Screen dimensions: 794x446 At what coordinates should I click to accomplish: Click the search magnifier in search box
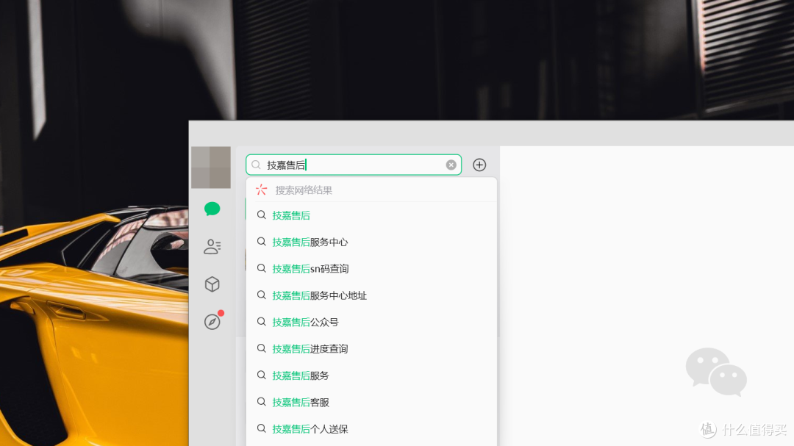(257, 165)
